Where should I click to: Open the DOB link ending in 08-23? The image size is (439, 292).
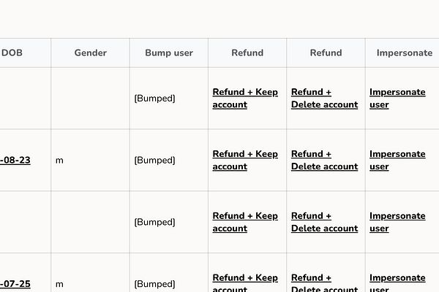[x=15, y=161]
